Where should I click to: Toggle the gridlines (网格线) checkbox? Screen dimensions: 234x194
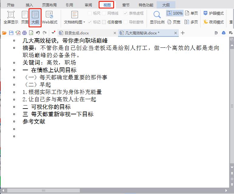(104, 13)
